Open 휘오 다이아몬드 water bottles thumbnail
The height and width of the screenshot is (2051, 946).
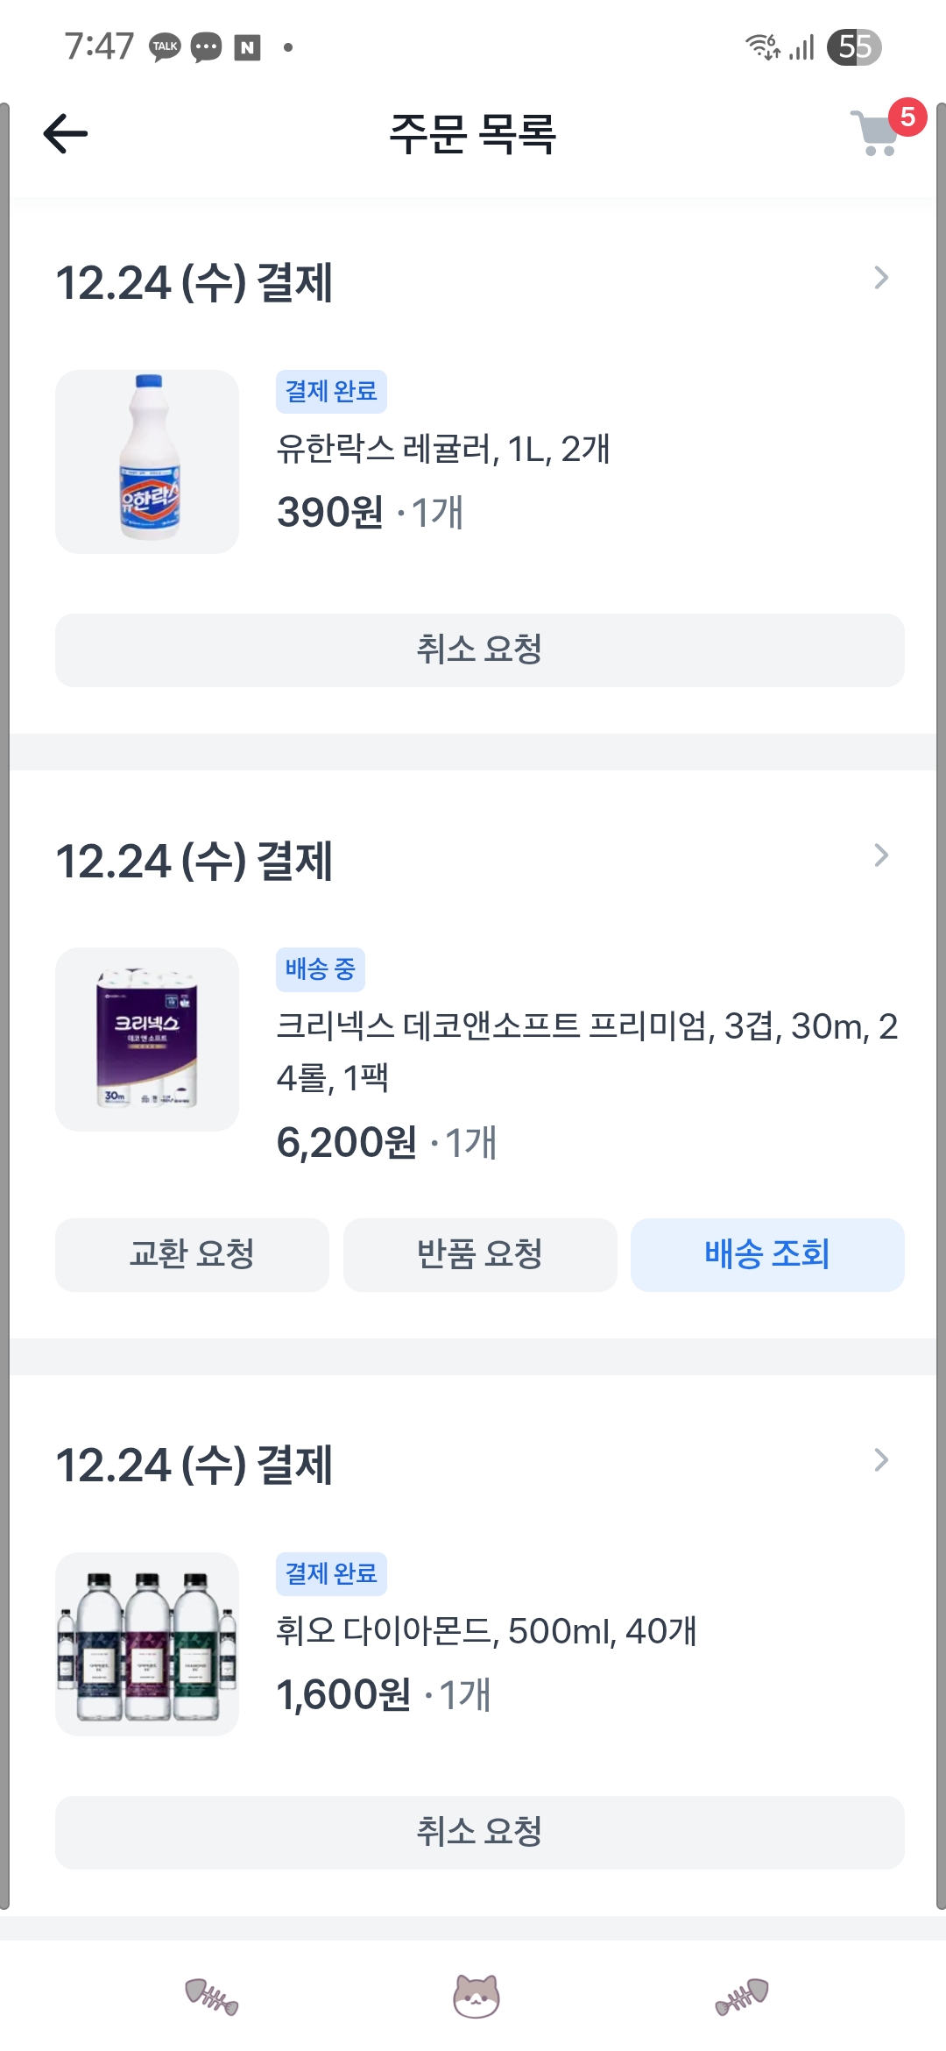(147, 1644)
